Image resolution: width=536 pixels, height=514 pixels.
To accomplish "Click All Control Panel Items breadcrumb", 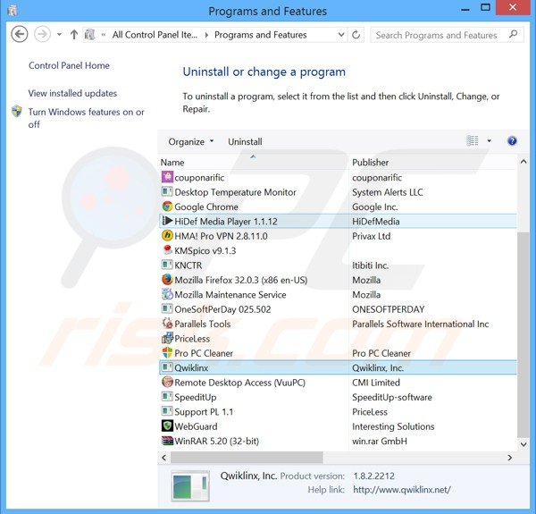I will 155,35.
